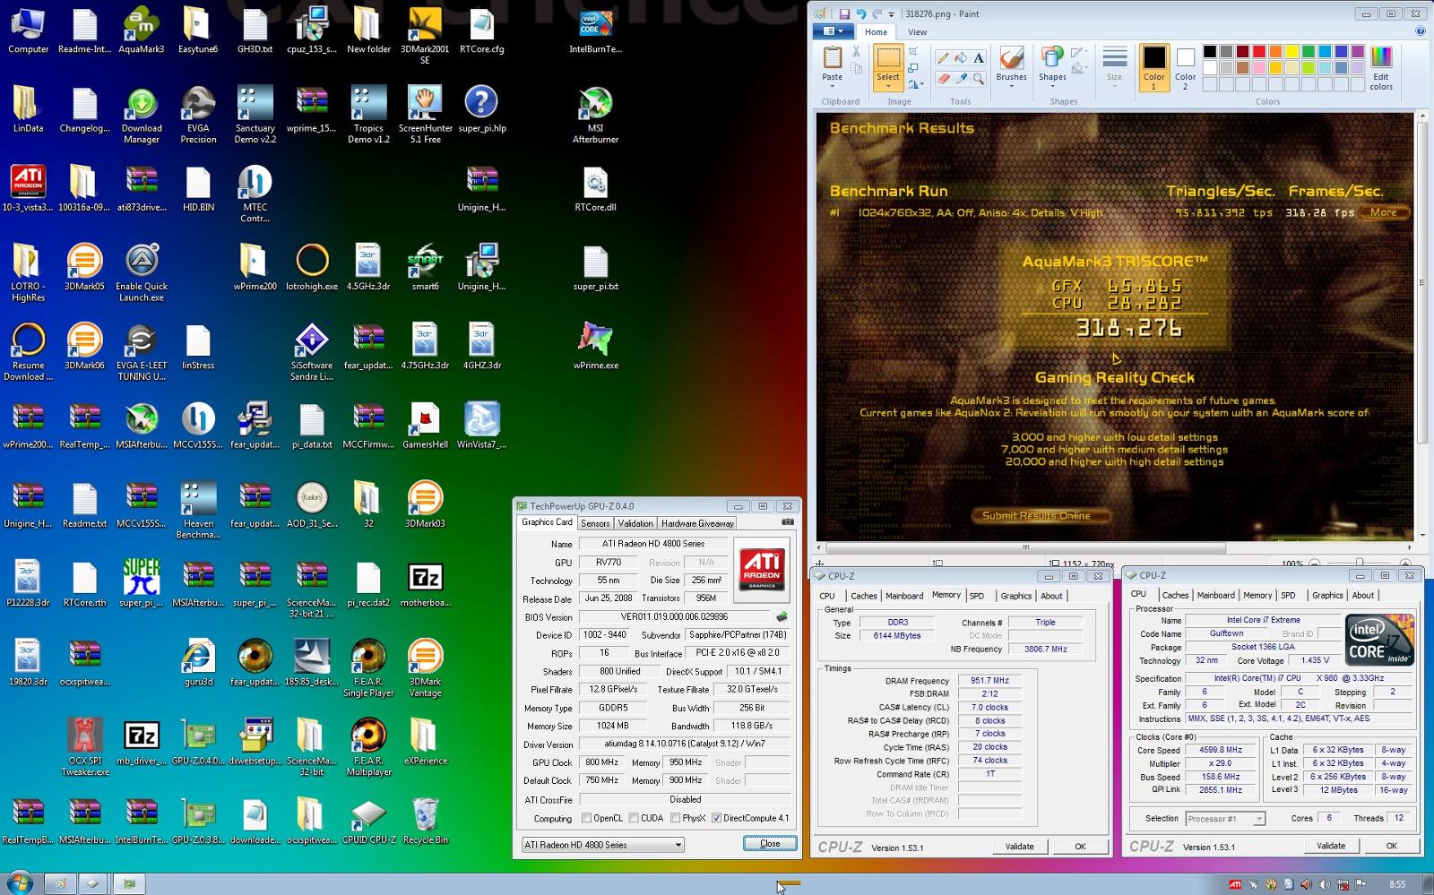Toggle the PhysX checkbox in GPU-Z
The width and height of the screenshot is (1434, 895).
(675, 818)
